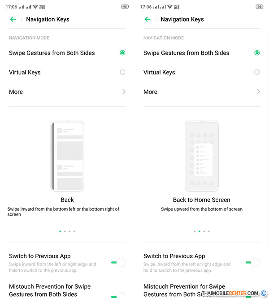Toggle Switch to Previous App in left screen
This screenshot has height=299, width=269.
point(118,262)
